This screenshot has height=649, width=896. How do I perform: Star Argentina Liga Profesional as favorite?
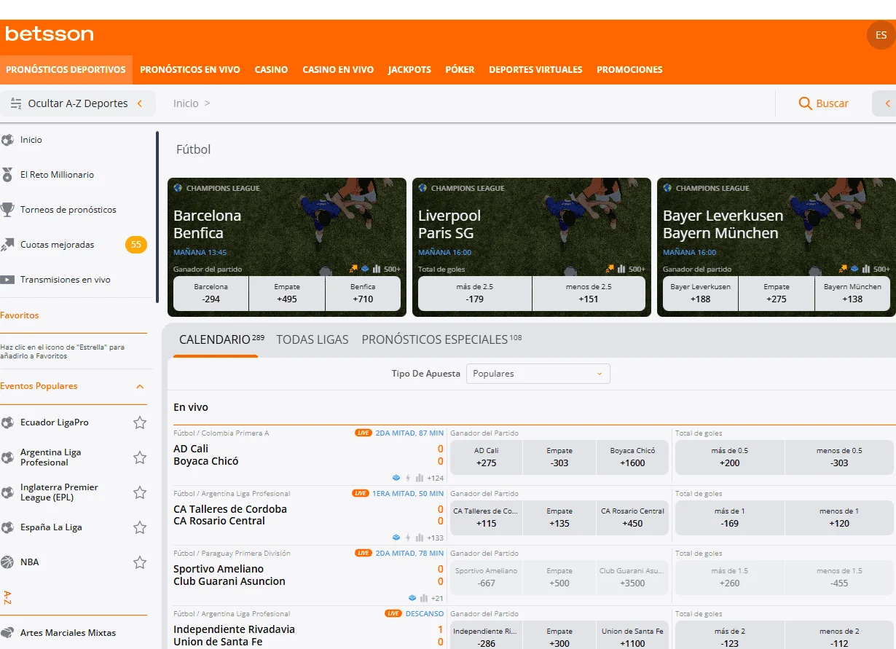coord(140,457)
